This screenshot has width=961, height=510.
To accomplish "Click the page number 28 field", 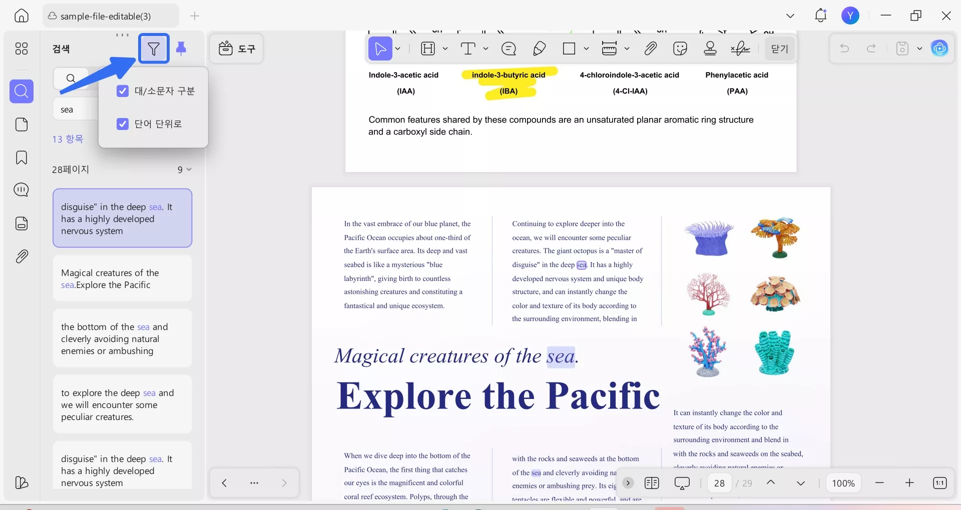I will [x=719, y=483].
